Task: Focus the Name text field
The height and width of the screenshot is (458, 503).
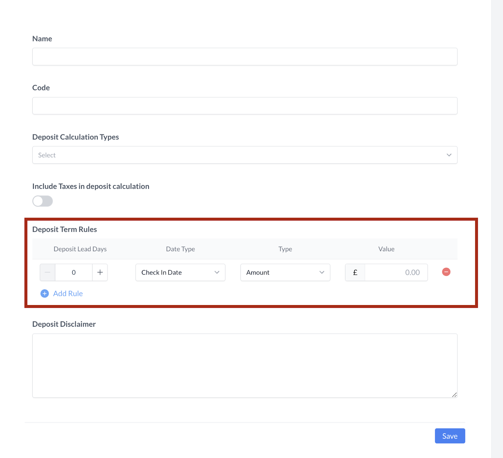Action: click(x=245, y=57)
